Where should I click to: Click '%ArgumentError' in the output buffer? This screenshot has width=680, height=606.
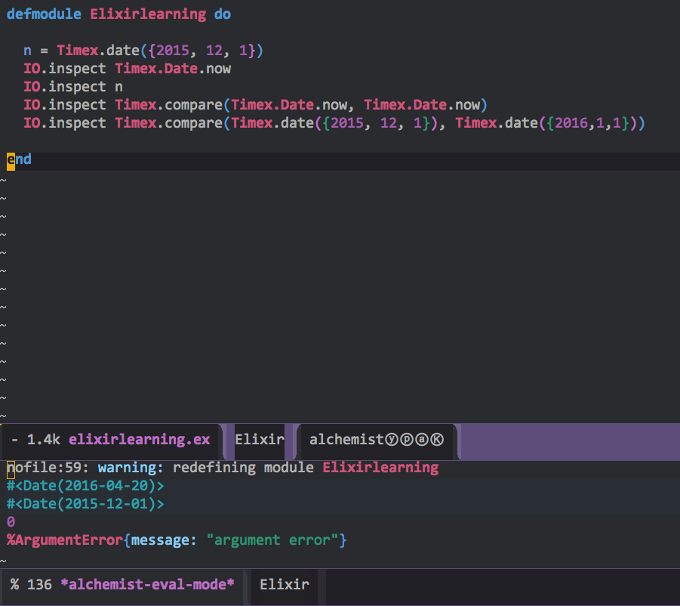65,540
